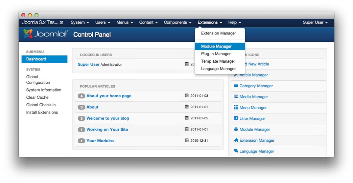Open the Super User account dropdown

315,22
